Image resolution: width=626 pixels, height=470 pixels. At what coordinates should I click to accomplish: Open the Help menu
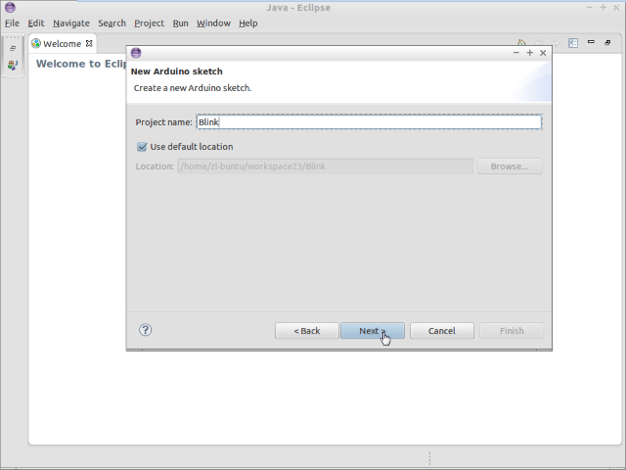(x=247, y=23)
